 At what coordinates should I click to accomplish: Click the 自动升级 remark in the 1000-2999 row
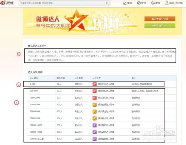(x=136, y=98)
